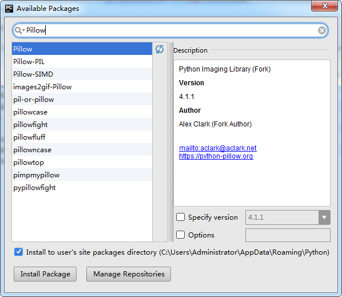Open Manage Repositories
This screenshot has width=342, height=297.
pos(129,274)
